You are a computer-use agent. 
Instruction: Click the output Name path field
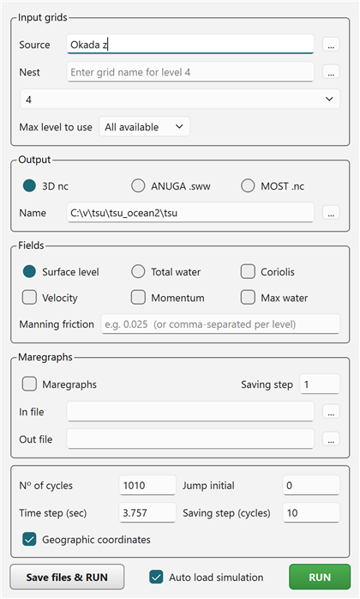point(190,213)
